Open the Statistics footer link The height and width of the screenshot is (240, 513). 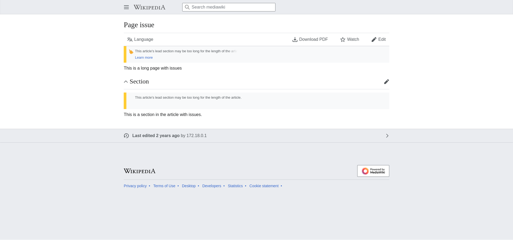click(x=235, y=186)
